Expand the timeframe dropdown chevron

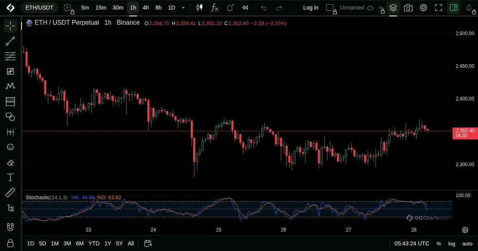(x=183, y=8)
